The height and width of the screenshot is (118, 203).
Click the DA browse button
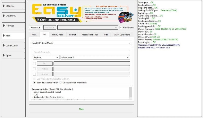coord(45,64)
